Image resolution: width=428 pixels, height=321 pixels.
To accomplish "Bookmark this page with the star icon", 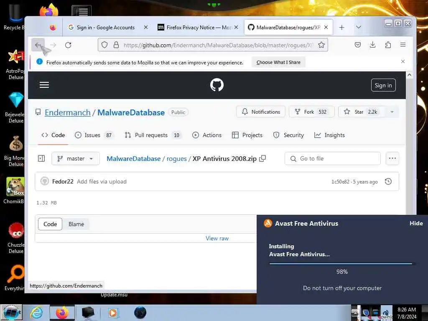I will click(321, 45).
